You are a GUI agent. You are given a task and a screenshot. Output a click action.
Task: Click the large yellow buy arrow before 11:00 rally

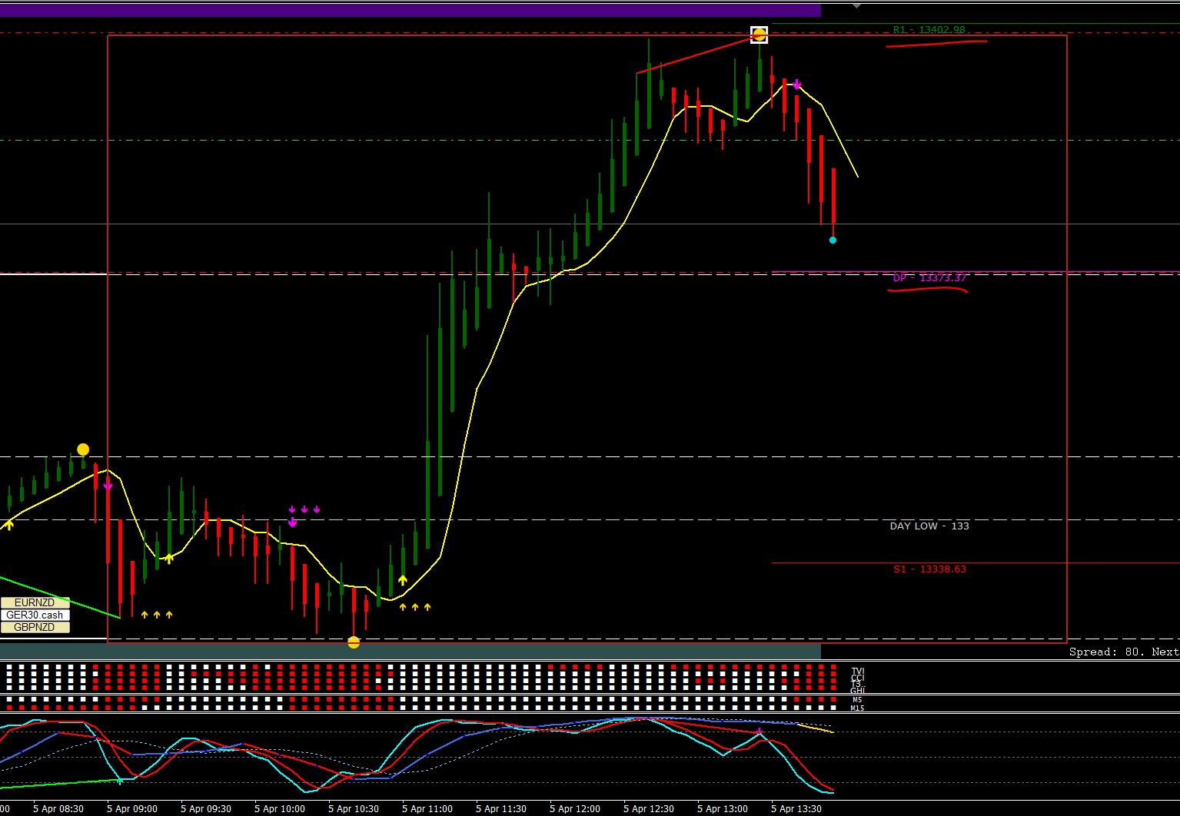tap(403, 581)
